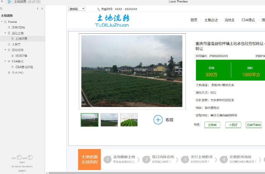Open the sitemap hamburger menu icon
This screenshot has height=174, width=265.
click(10, 2)
